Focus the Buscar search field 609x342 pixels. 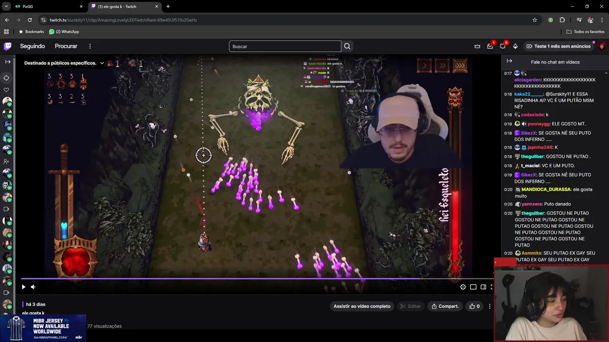click(285, 46)
